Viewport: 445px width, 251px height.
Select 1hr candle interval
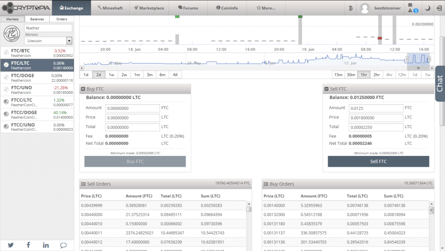point(364,75)
